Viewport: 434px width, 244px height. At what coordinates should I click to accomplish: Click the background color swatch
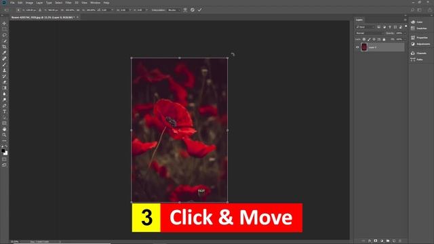(x=6, y=154)
